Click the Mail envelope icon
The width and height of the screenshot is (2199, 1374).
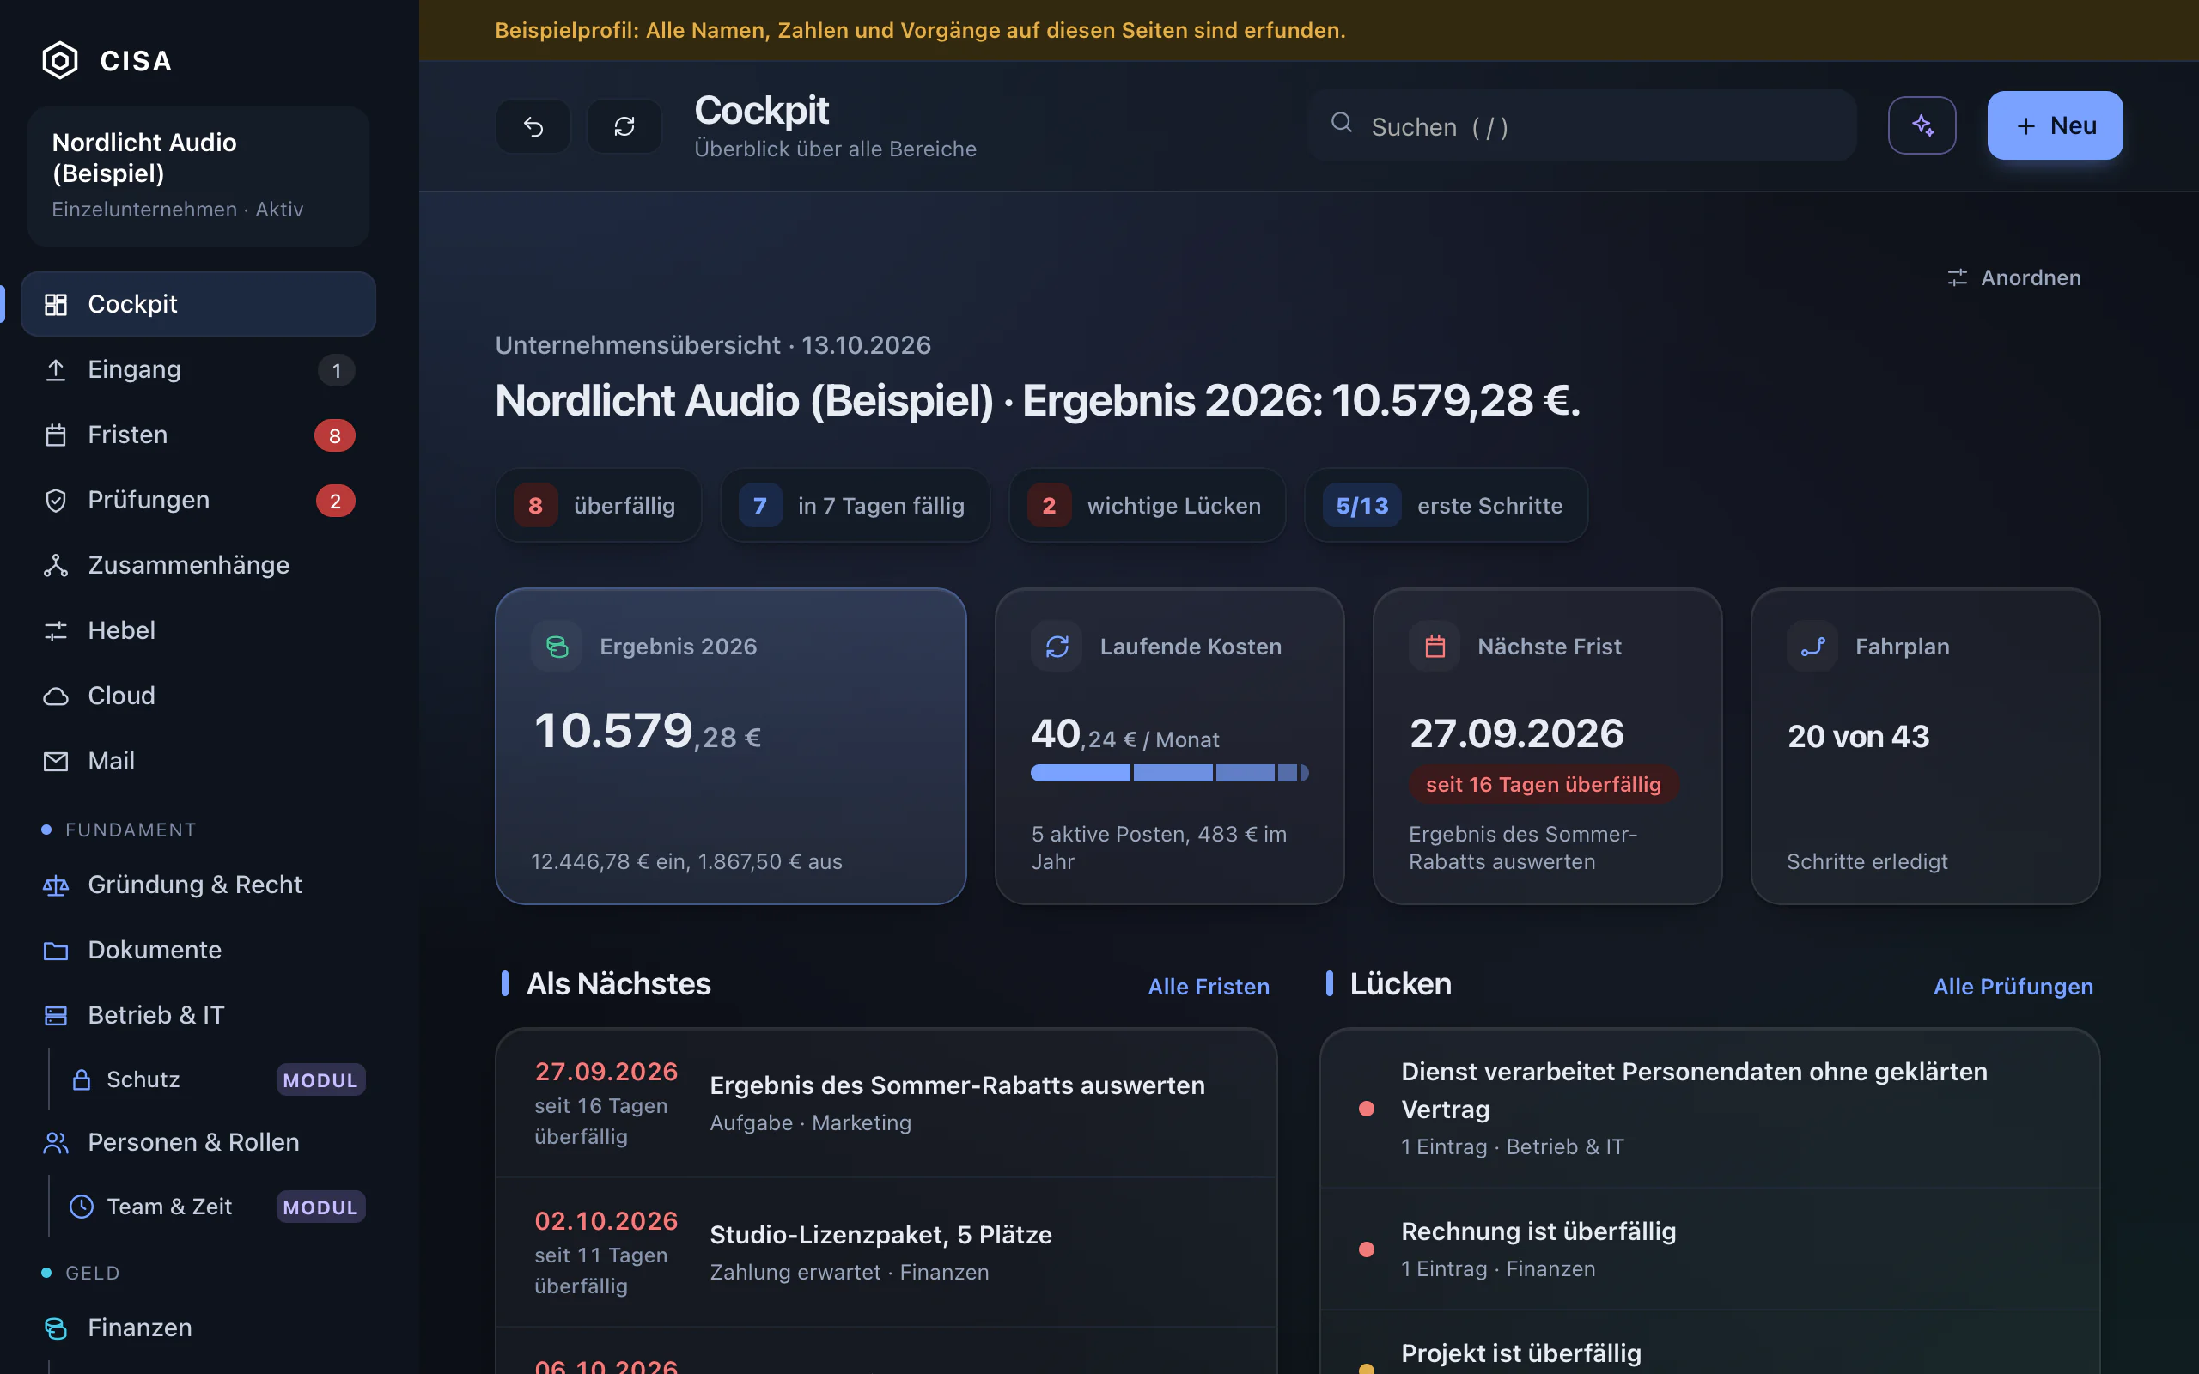coord(56,762)
